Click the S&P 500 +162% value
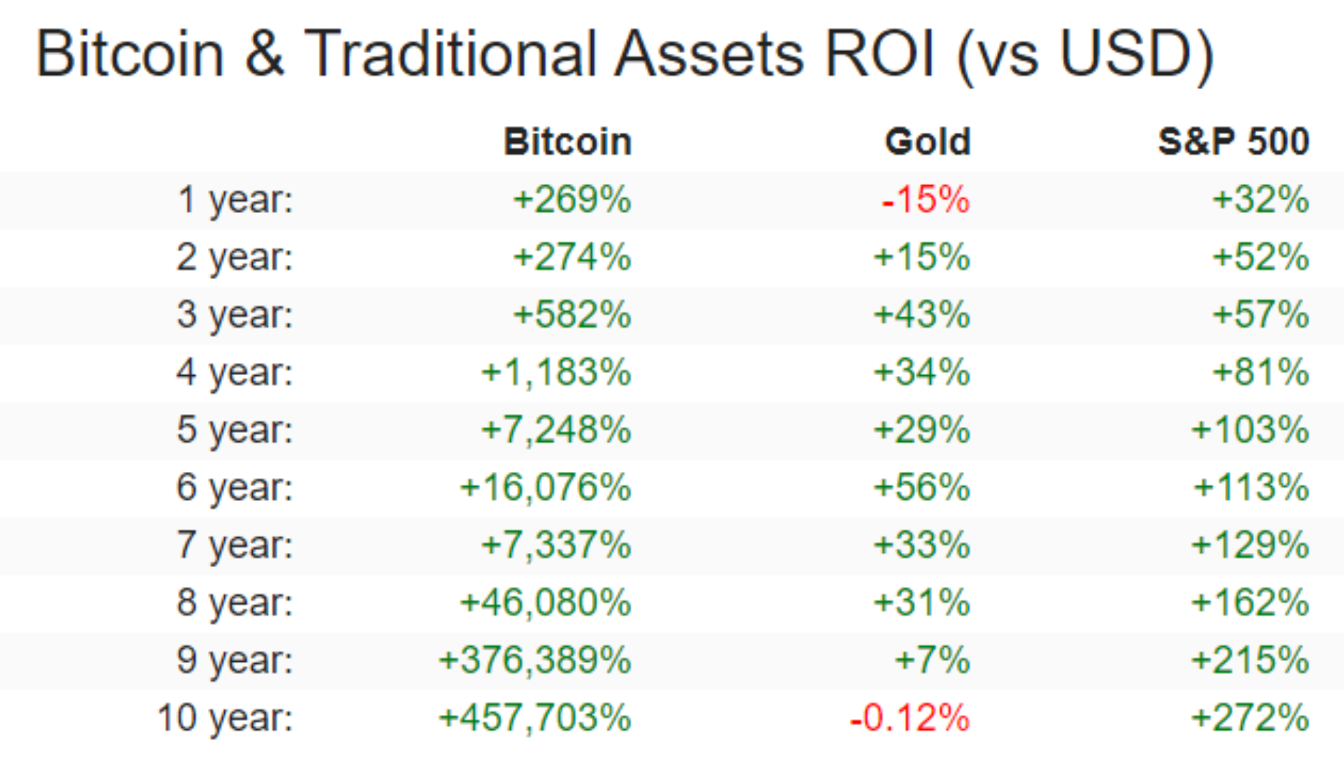 1250,603
